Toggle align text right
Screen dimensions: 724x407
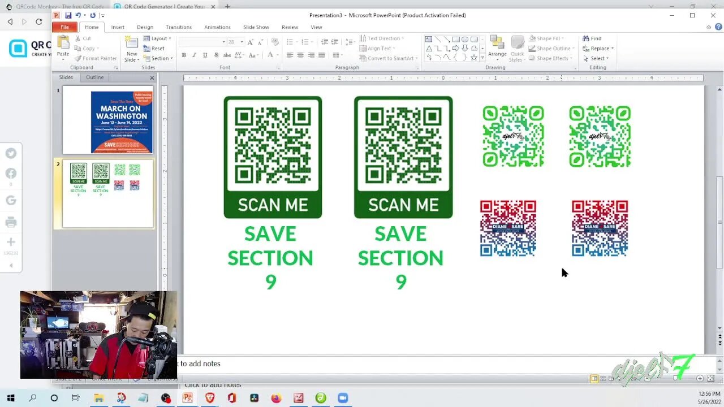pyautogui.click(x=311, y=55)
